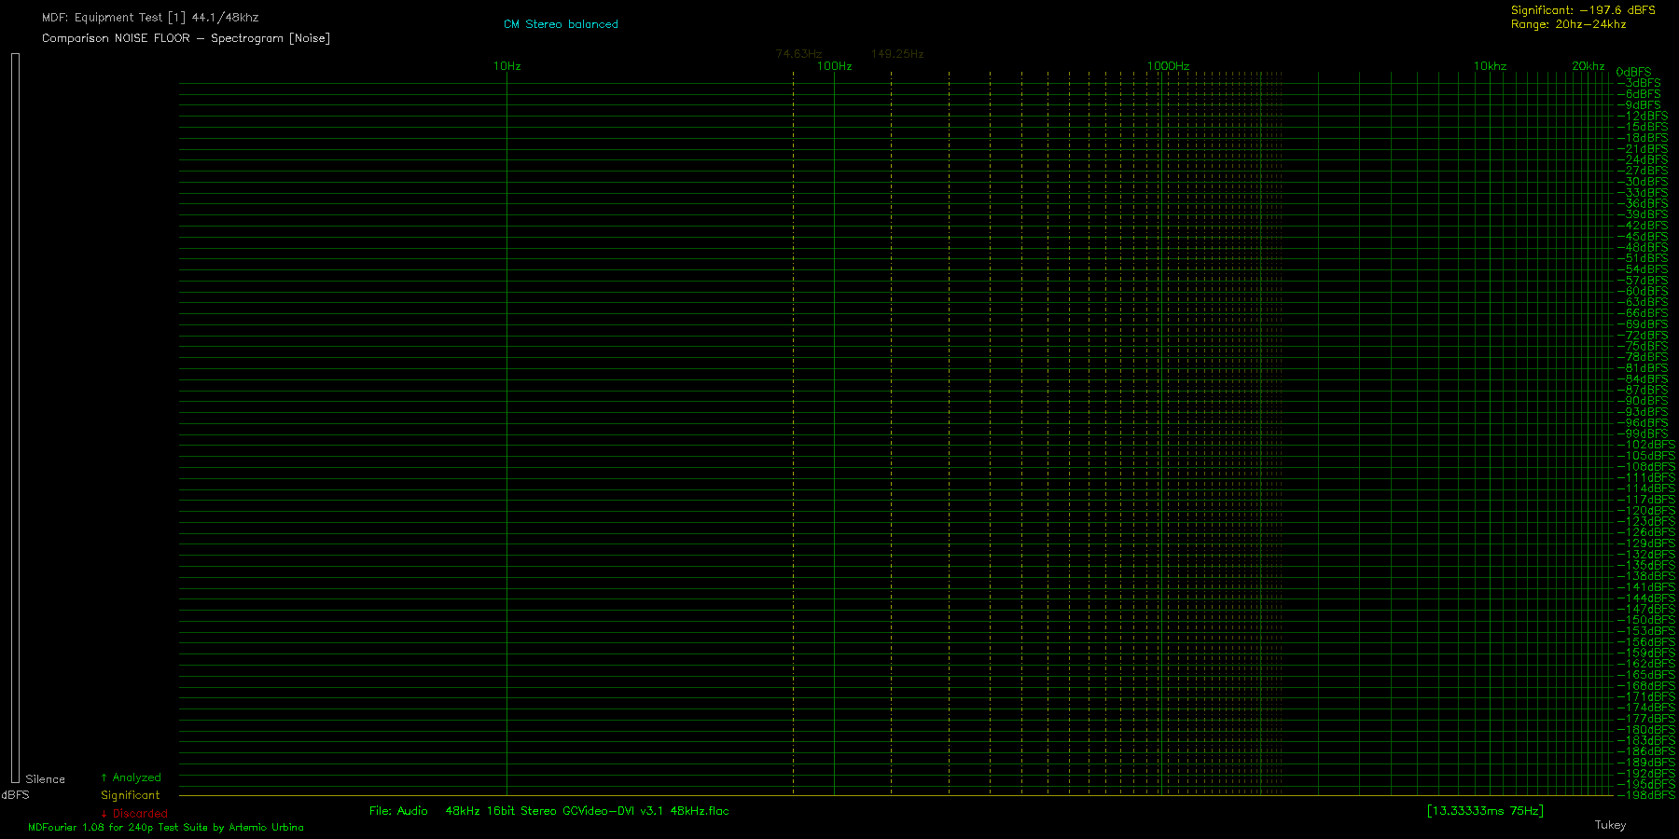
Task: Click the "-60dBFS" scale label
Action: [1644, 292]
